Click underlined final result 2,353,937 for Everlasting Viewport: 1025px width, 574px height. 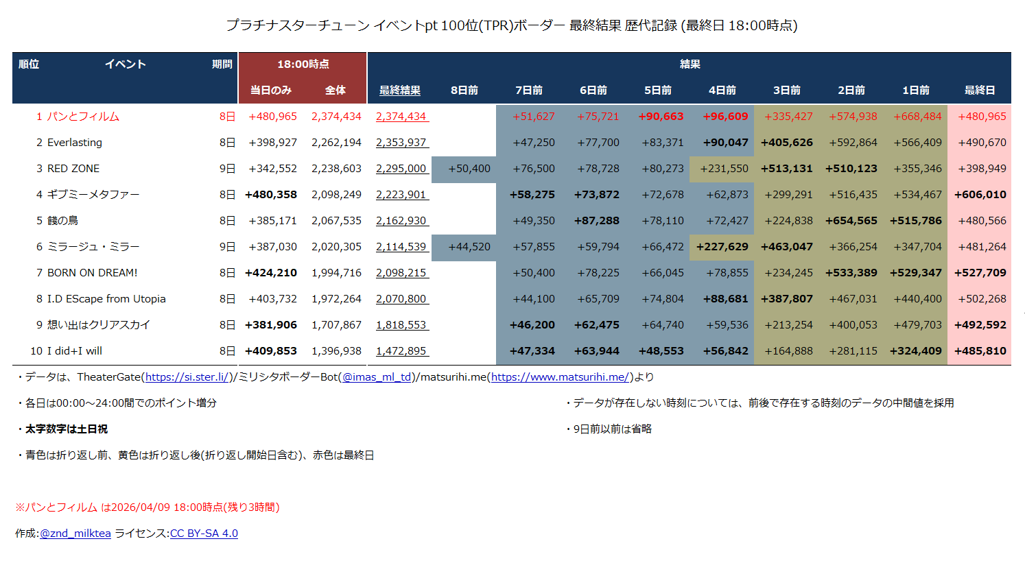point(401,143)
